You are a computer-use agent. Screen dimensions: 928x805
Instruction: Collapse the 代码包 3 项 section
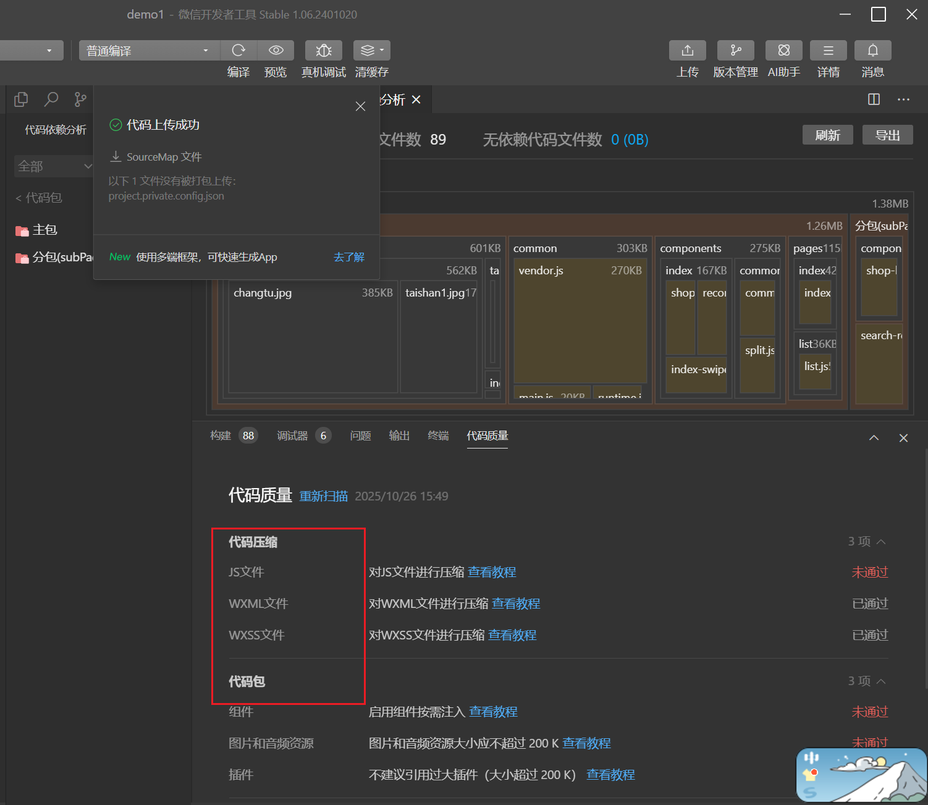[867, 681]
